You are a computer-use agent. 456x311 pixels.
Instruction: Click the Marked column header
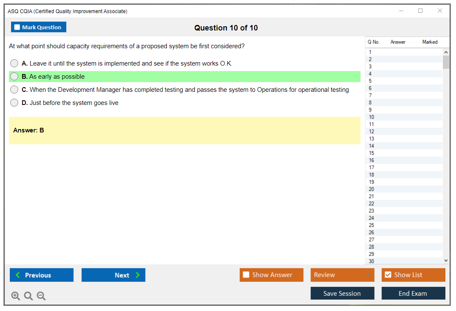(x=430, y=42)
